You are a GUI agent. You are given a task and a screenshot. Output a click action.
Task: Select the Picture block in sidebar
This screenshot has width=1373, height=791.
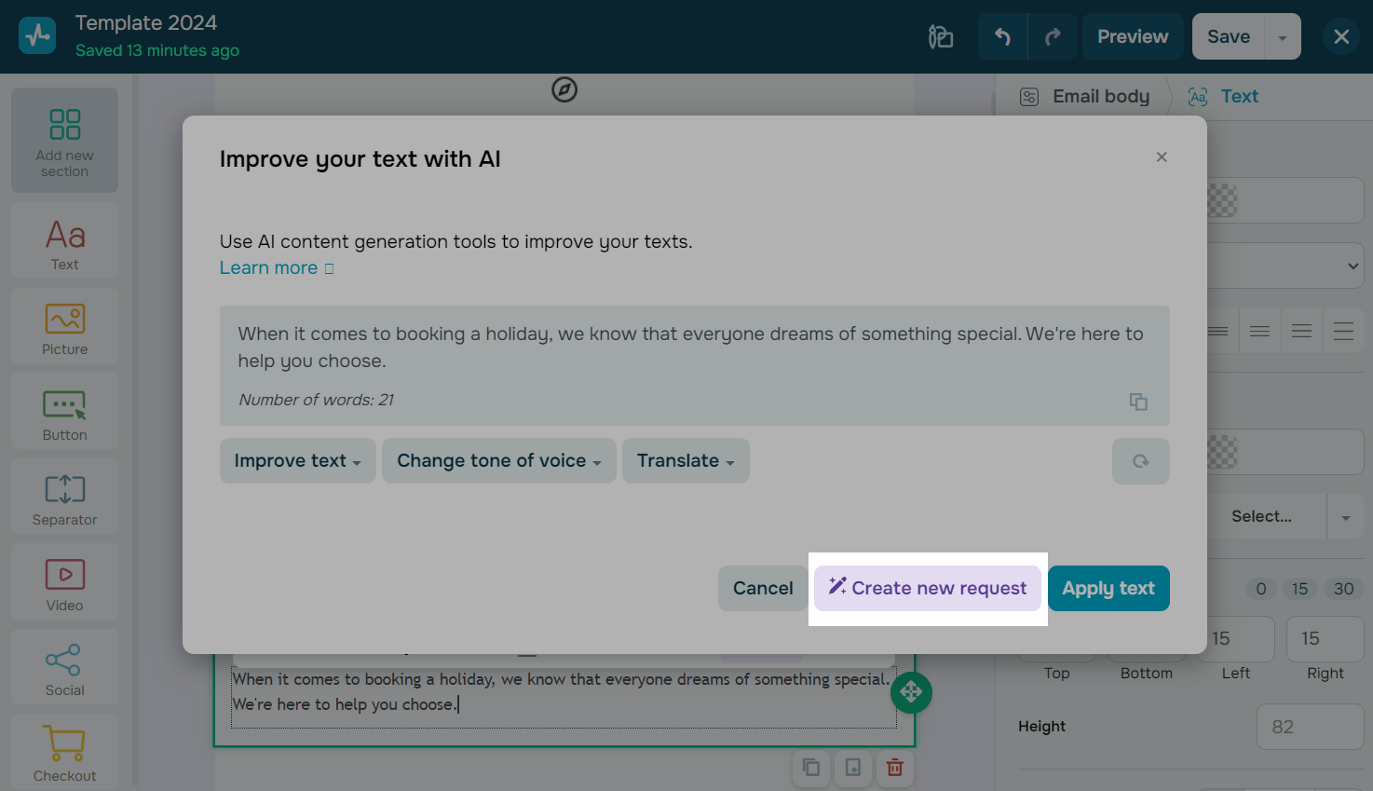pos(64,325)
